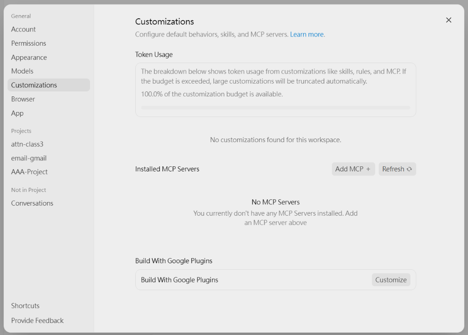Click the '100.0% of the customization budget' line
Screen dimensions: 468x335
click(x=212, y=94)
